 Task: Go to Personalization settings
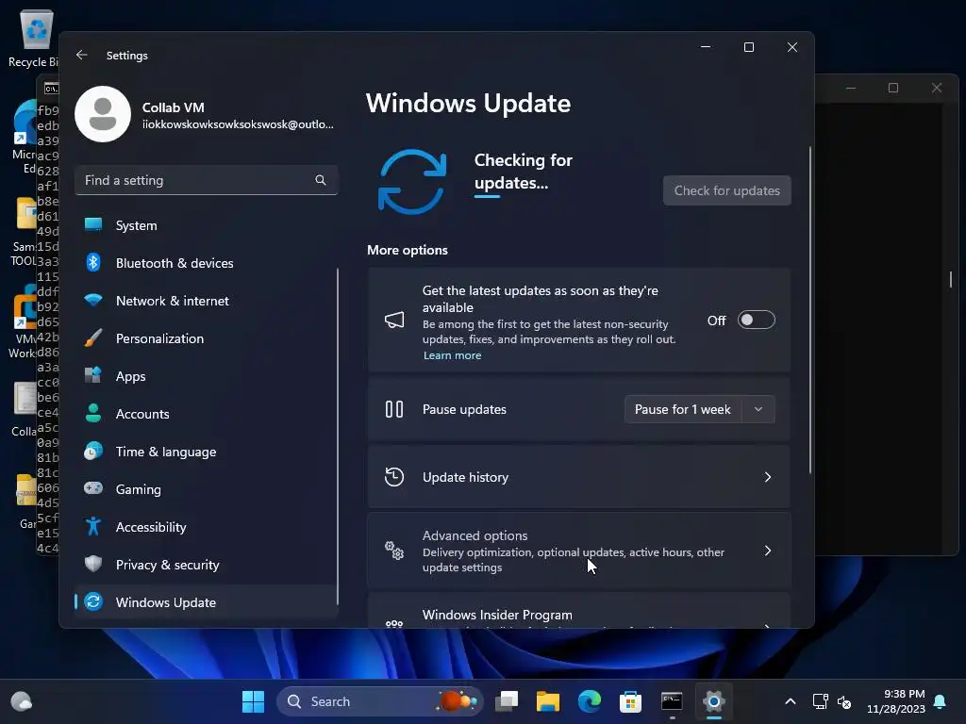point(206,338)
